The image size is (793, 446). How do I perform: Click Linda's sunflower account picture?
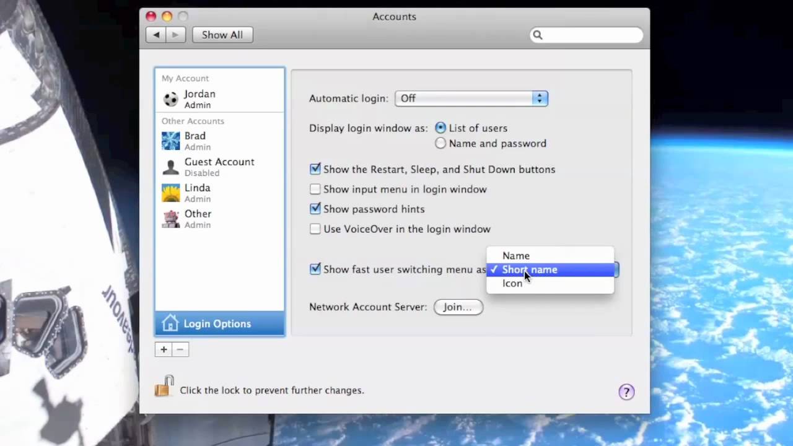170,193
